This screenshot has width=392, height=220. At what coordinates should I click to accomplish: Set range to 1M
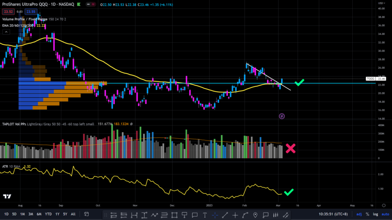[x=23, y=214]
